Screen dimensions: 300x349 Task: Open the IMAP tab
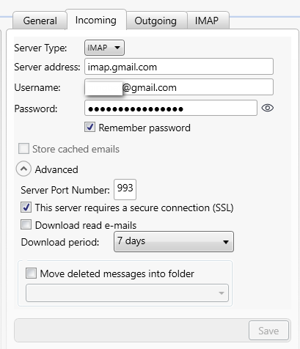(x=207, y=21)
